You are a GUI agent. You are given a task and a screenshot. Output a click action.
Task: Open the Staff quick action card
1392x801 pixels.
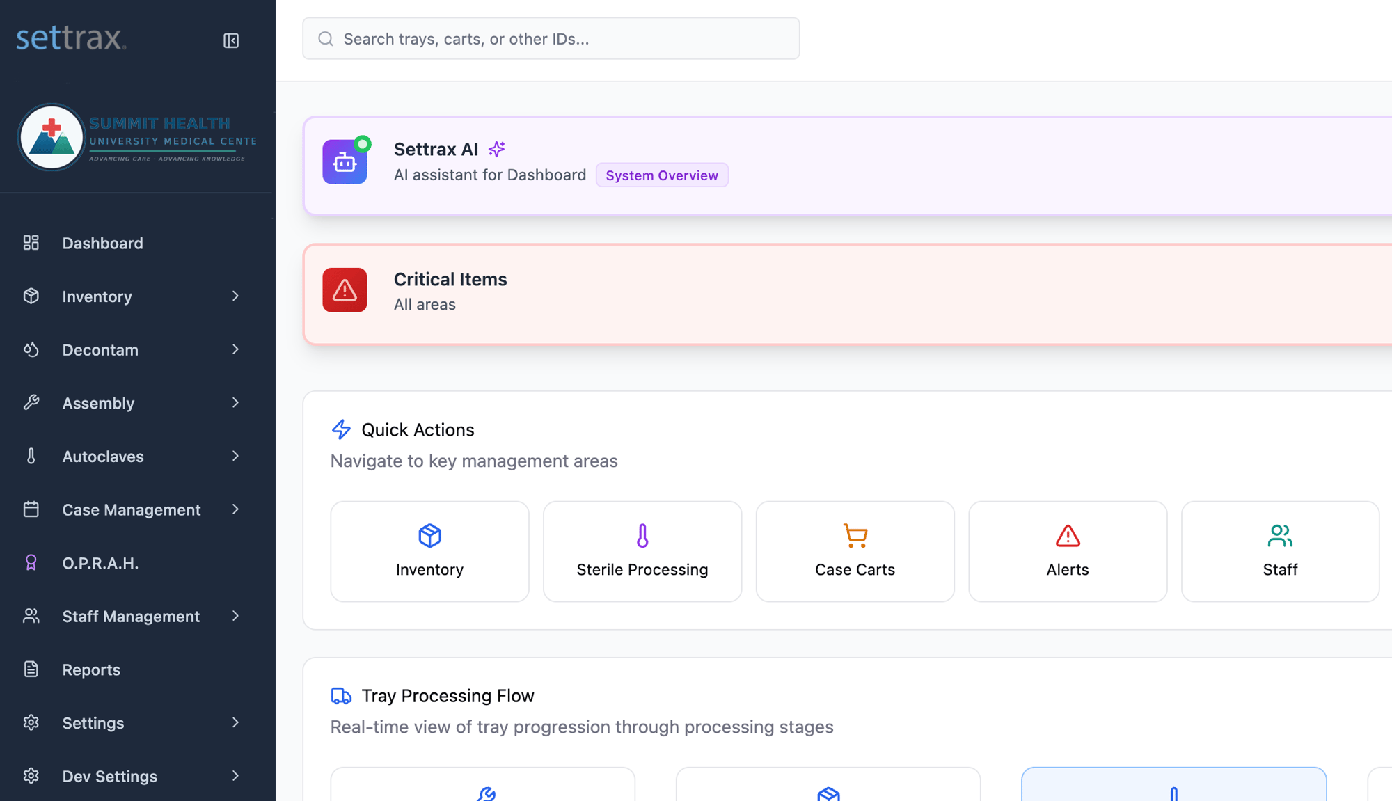(x=1280, y=551)
